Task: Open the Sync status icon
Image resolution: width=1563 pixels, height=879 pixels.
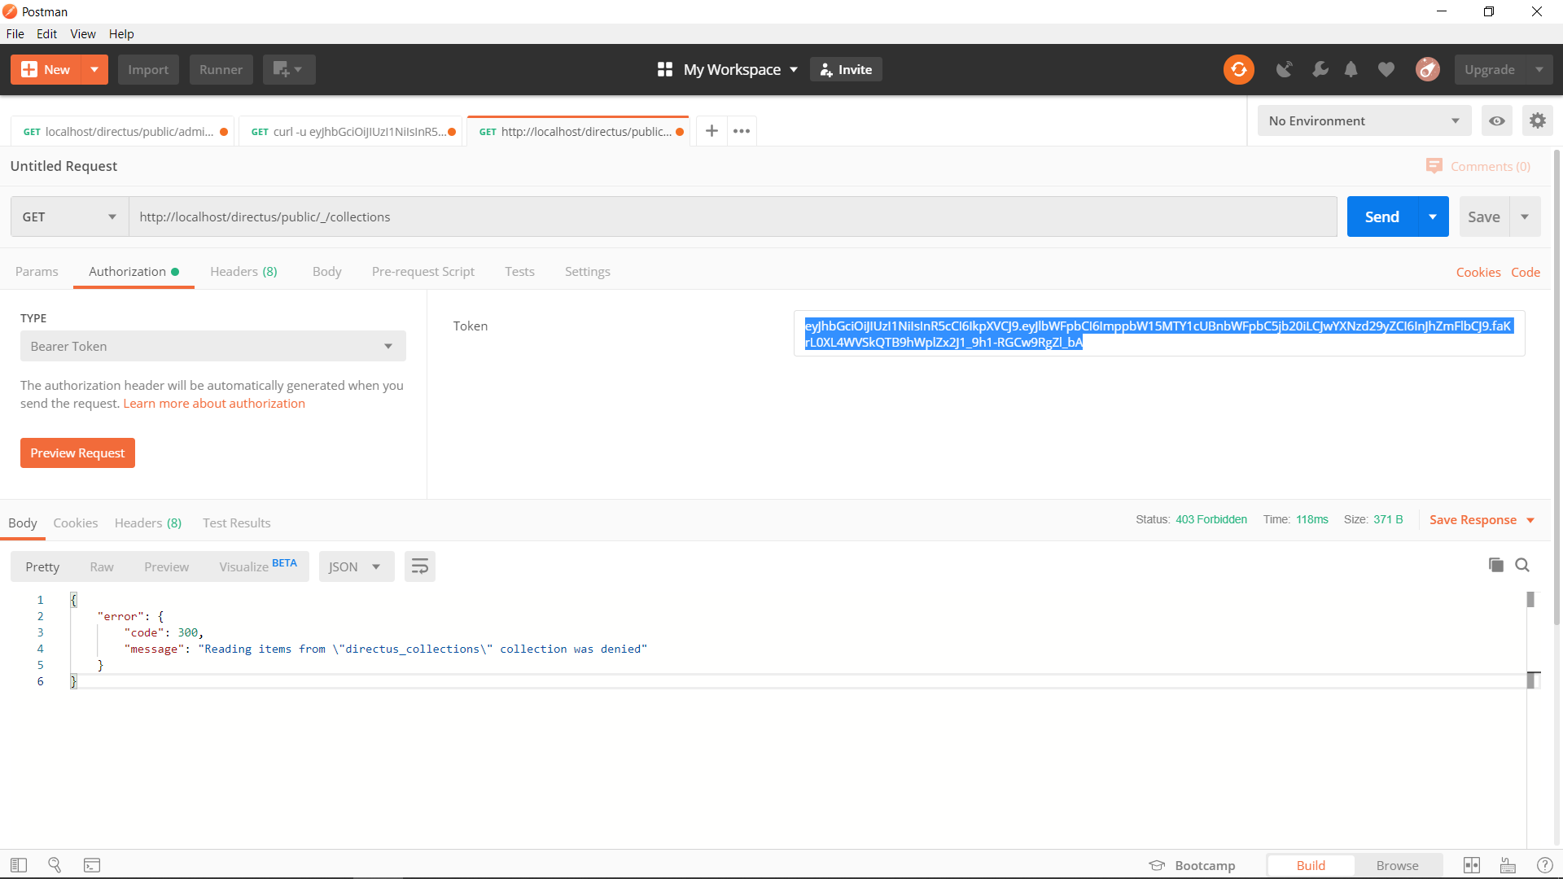Action: (1238, 69)
